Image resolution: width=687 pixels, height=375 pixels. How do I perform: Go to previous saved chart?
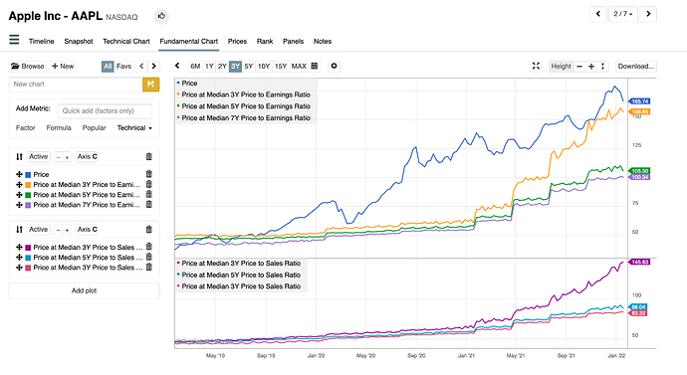(141, 66)
